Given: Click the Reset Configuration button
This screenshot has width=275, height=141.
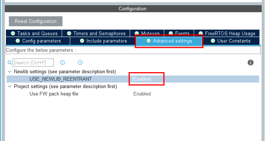Looking at the screenshot, I should 35,21.
